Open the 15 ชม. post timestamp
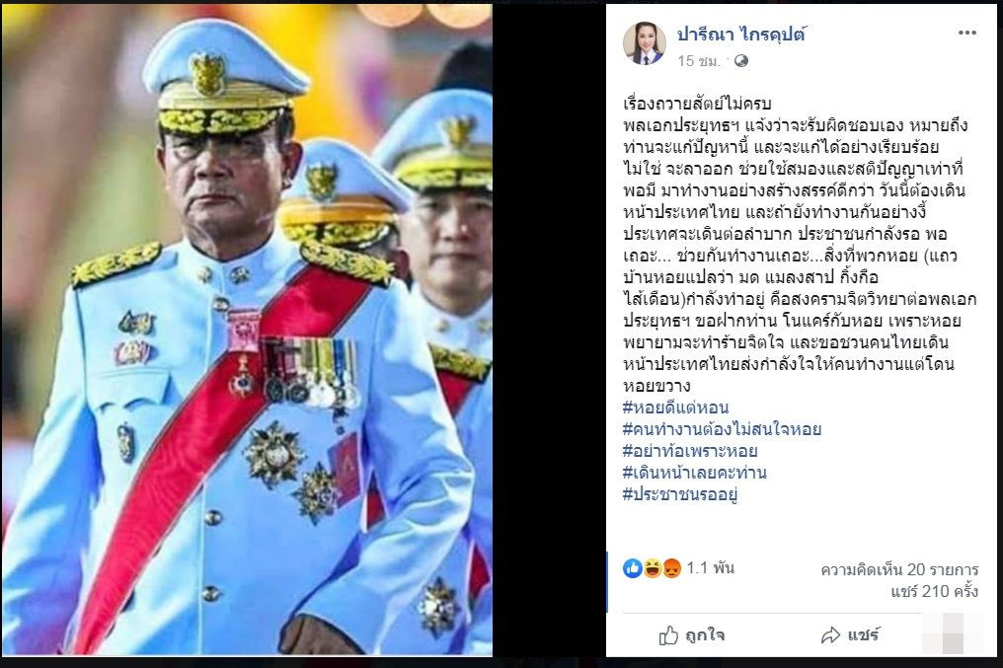 coord(699,61)
